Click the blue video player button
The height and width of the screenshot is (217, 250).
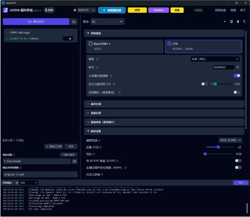click(112, 10)
